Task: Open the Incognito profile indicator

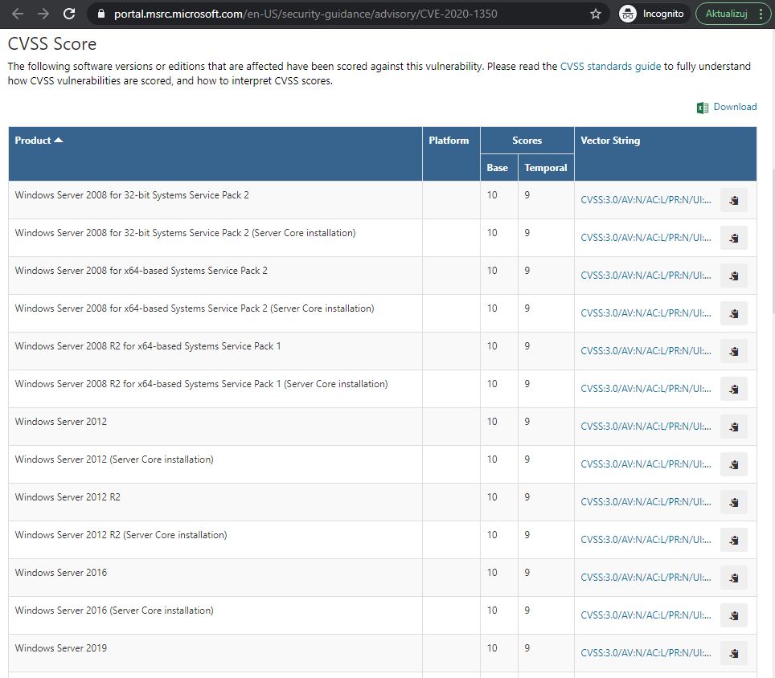Action: tap(652, 14)
